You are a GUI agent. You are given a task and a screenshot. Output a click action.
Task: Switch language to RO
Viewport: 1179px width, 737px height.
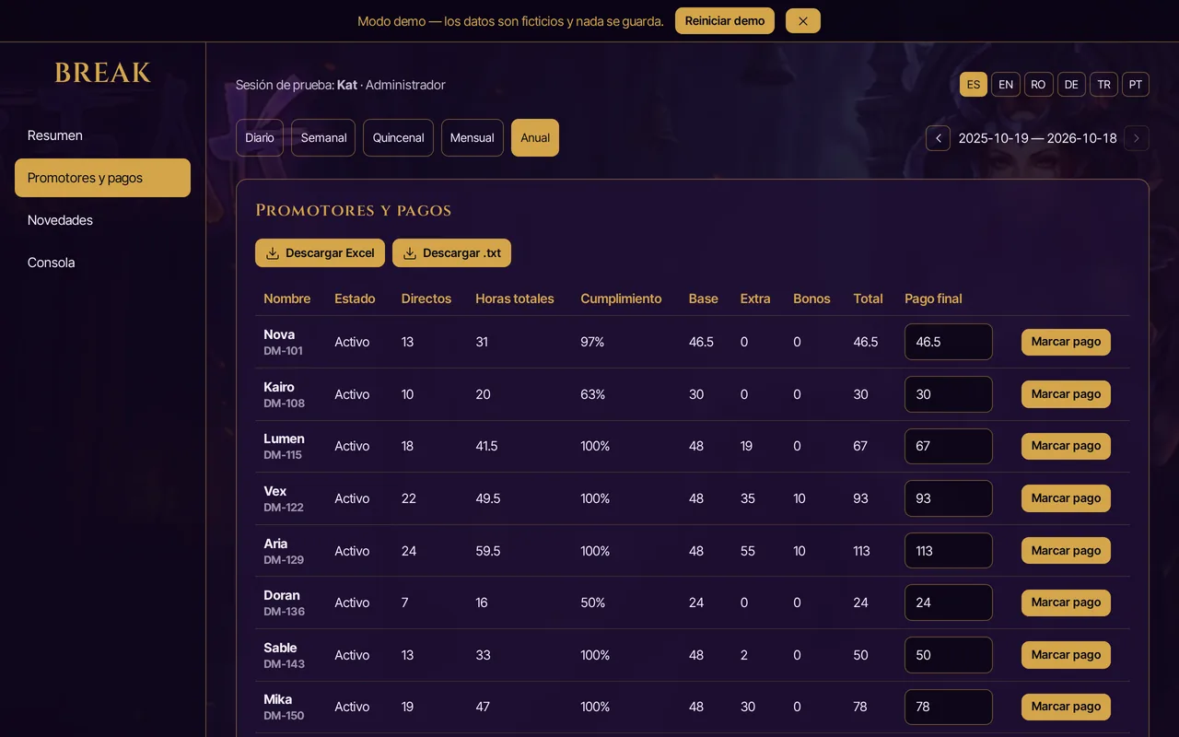click(1038, 85)
